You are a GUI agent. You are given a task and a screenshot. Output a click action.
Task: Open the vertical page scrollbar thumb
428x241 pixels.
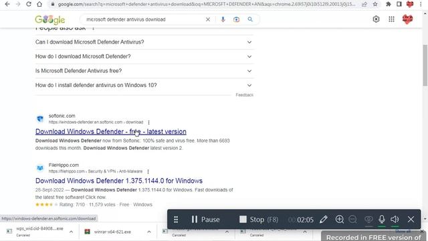click(425, 66)
